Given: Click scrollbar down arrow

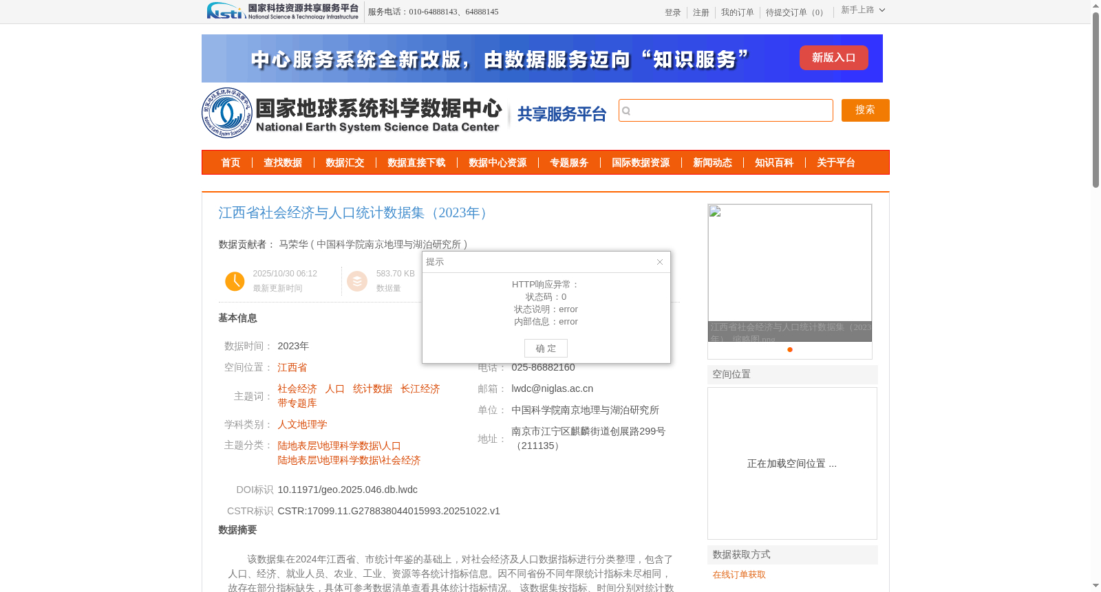Looking at the screenshot, I should (x=1095, y=586).
